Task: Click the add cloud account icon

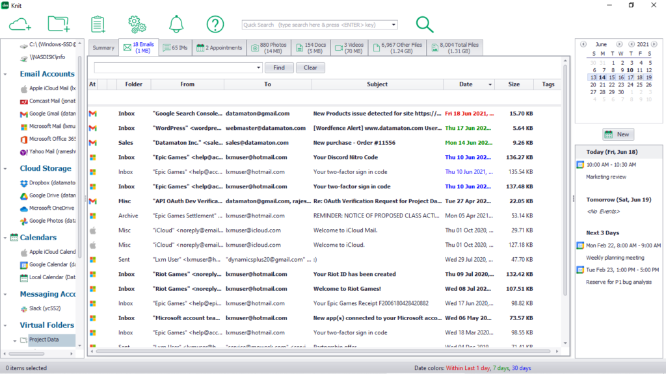Action: pyautogui.click(x=20, y=24)
